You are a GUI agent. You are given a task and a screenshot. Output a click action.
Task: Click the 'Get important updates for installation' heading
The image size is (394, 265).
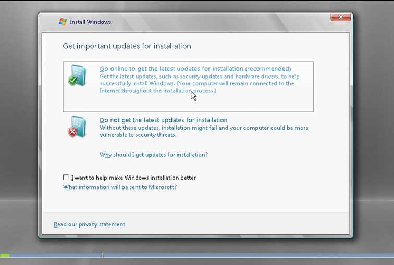tap(127, 46)
